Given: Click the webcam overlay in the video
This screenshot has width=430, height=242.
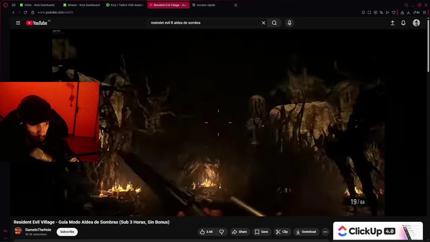Looking at the screenshot, I should coord(50,122).
